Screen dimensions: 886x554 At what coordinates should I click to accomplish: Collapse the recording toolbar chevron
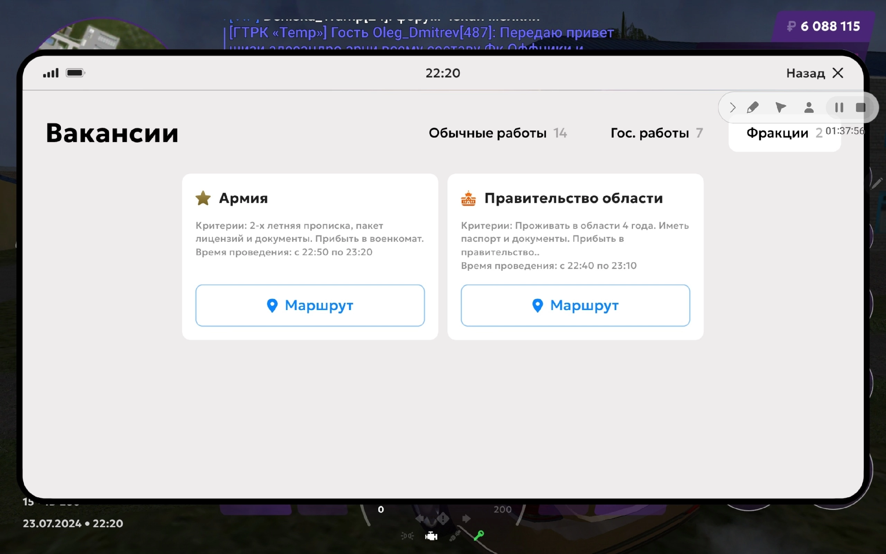[x=732, y=107]
